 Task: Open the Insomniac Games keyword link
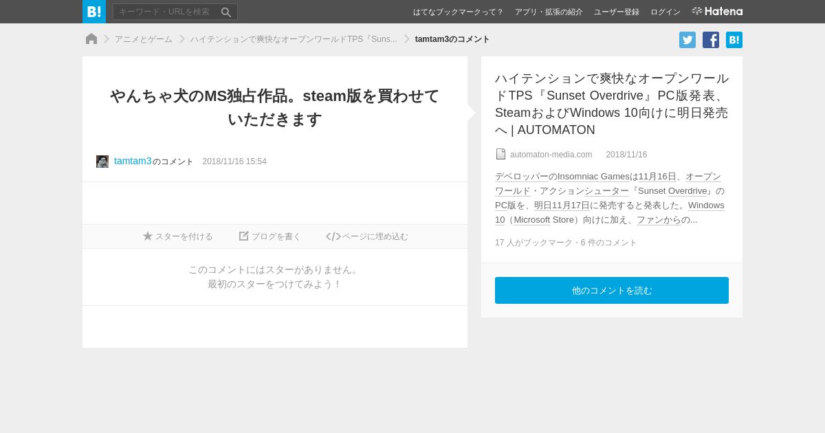coord(593,177)
